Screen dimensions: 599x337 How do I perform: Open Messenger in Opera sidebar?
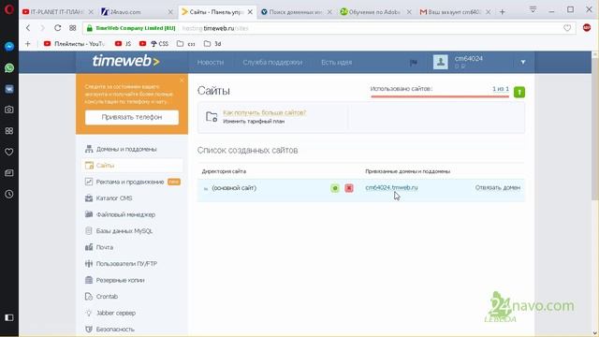[9, 47]
